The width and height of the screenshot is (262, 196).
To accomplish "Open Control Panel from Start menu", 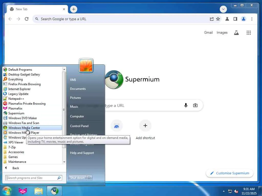I will coord(79,126).
